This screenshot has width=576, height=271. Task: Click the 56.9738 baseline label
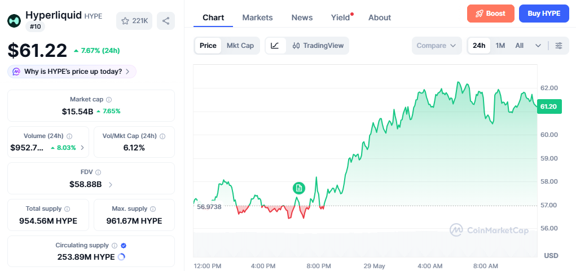(x=209, y=206)
